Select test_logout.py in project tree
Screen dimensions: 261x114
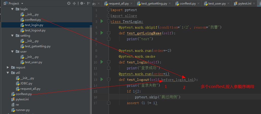point(35,30)
